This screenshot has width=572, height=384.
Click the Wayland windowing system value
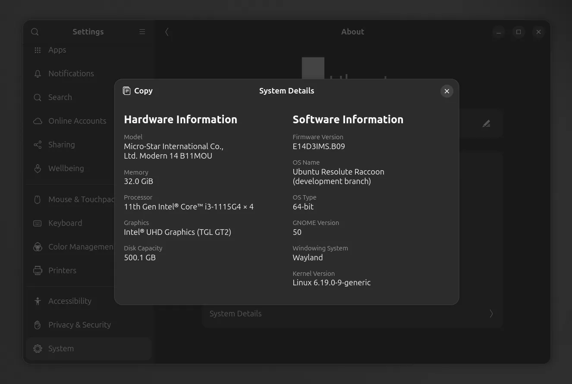click(308, 258)
